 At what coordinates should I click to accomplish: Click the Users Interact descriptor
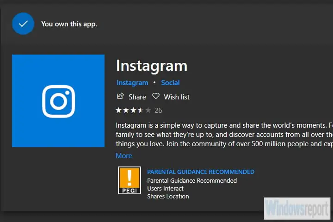point(165,188)
